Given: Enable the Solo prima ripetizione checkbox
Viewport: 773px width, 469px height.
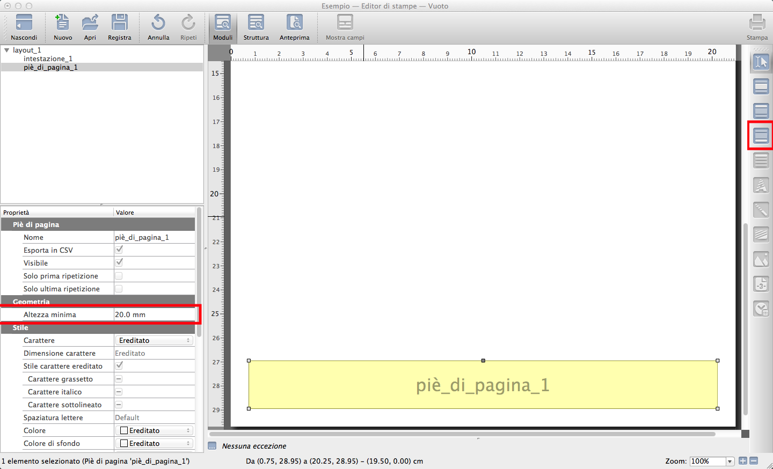Looking at the screenshot, I should tap(119, 276).
